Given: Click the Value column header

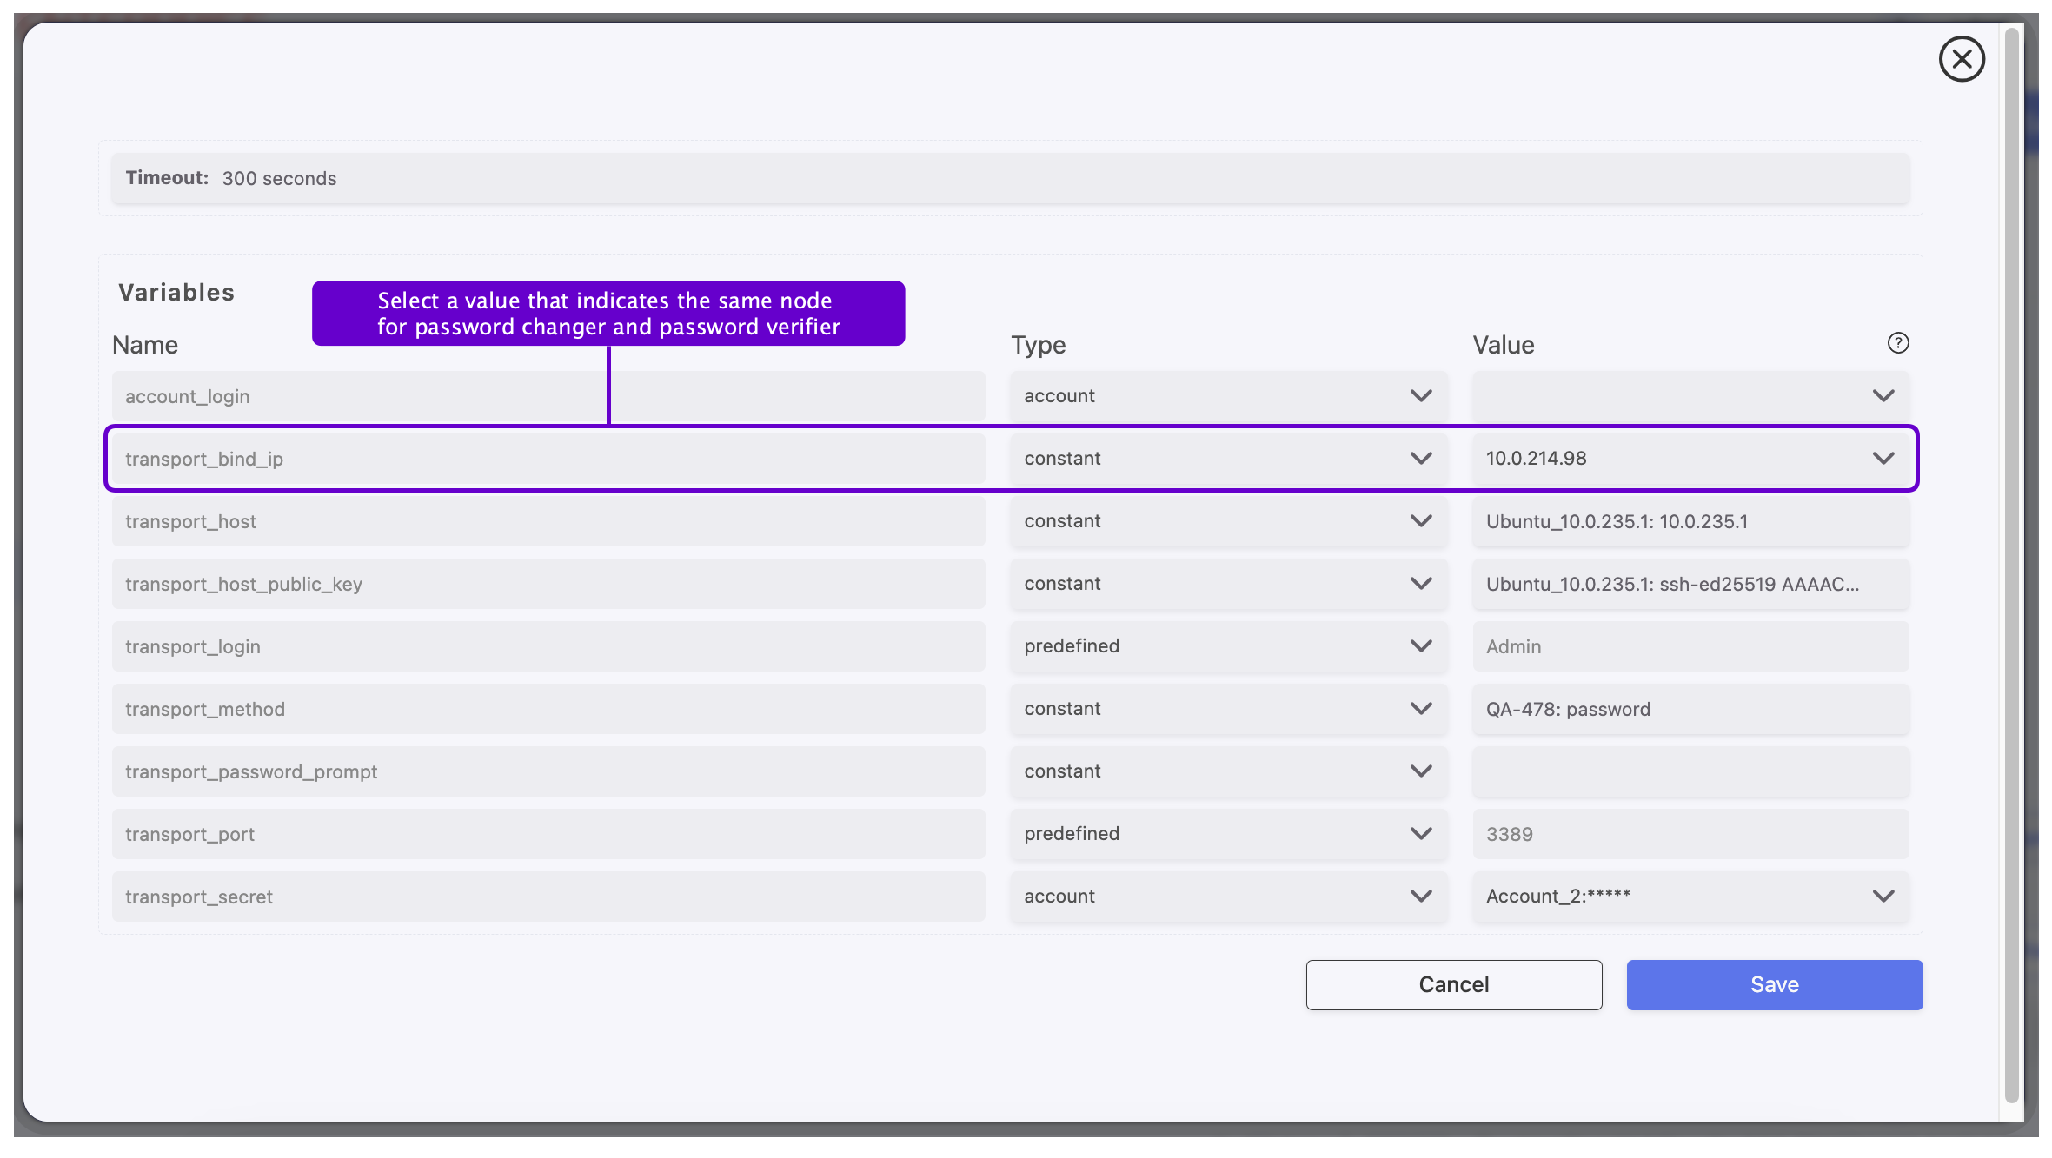Looking at the screenshot, I should click(x=1503, y=345).
